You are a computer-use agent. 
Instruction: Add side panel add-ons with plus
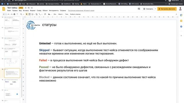point(181,35)
